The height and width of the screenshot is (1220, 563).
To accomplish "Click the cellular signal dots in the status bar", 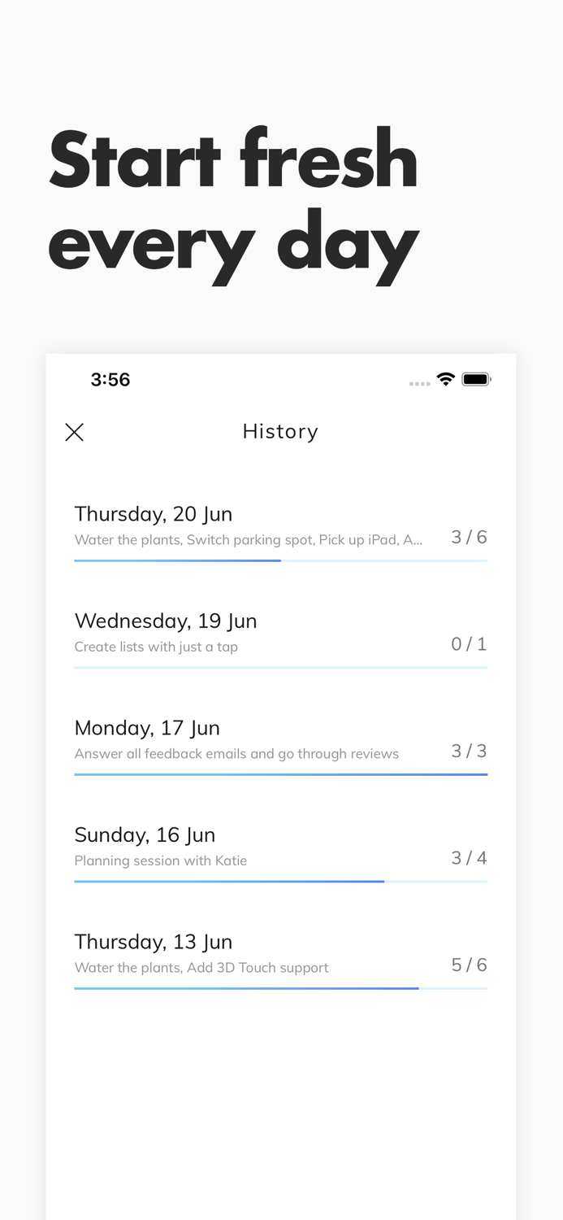I will point(419,381).
